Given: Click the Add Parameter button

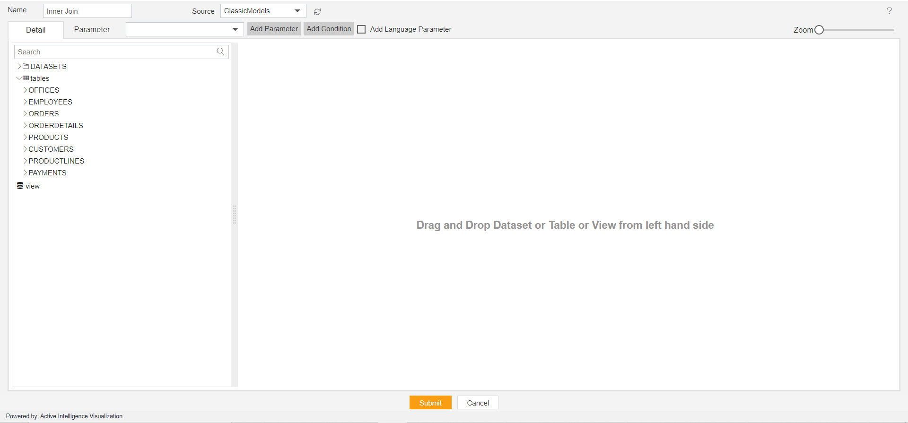Looking at the screenshot, I should 274,29.
